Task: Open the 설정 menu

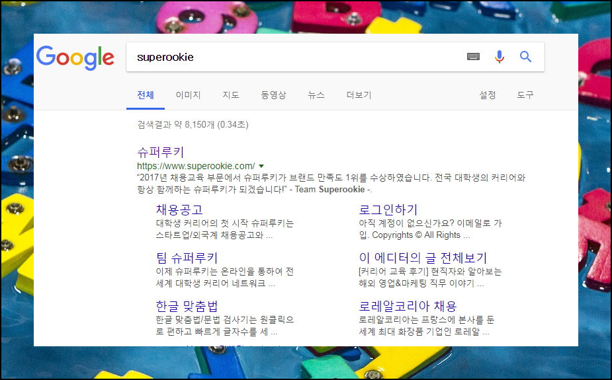Action: 488,95
